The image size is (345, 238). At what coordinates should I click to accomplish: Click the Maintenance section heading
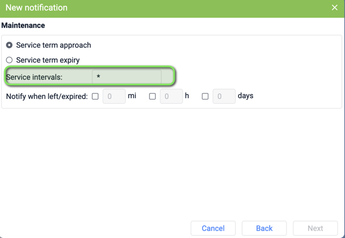pos(23,25)
